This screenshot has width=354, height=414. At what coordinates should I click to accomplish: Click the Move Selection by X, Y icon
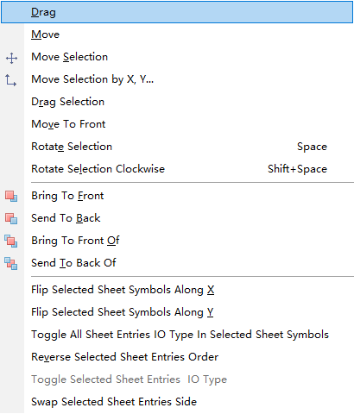click(x=11, y=80)
